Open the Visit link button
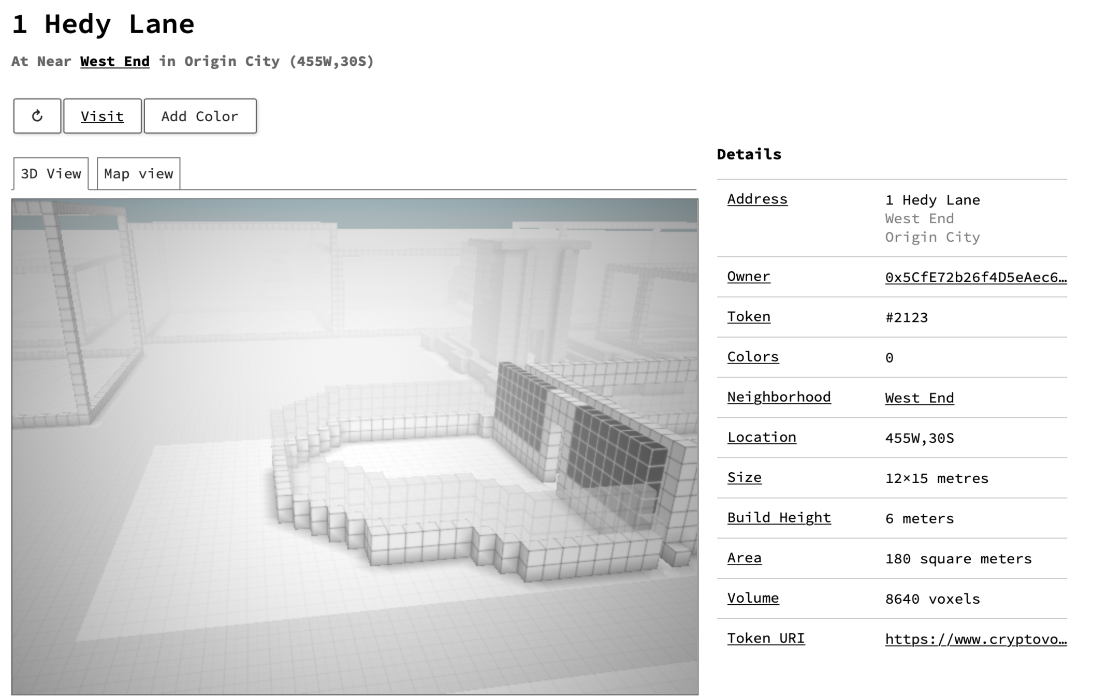The image size is (1093, 699). coord(102,116)
